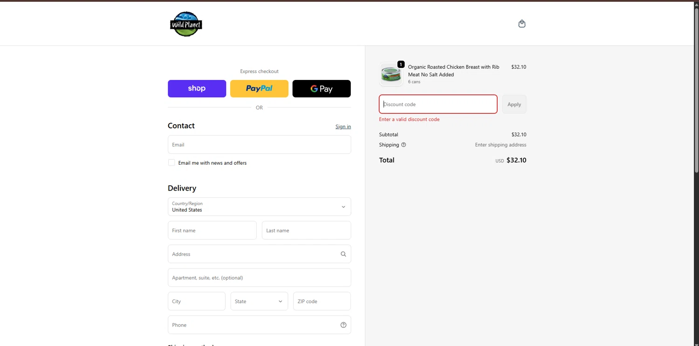Focus the ZIP code field
The image size is (699, 346).
(322, 301)
